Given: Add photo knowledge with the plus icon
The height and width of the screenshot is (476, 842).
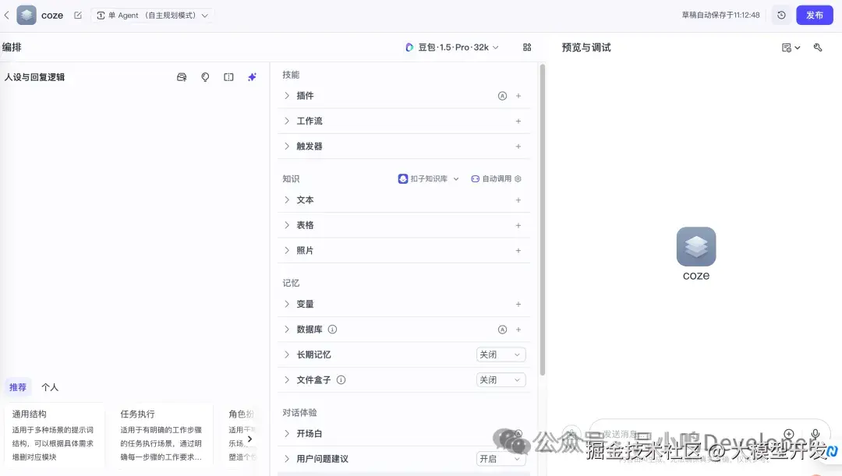Looking at the screenshot, I should point(518,251).
